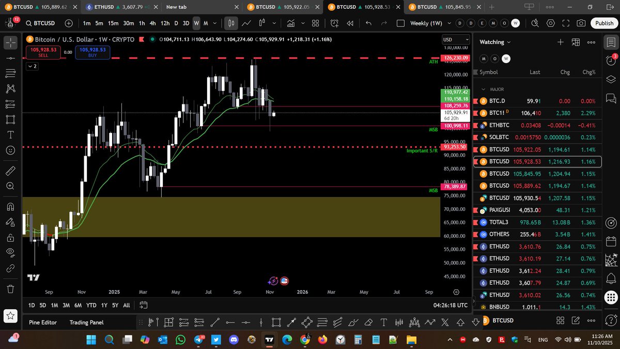This screenshot has width=620, height=349.
Task: Open layout setup square icon
Action: coord(400,23)
